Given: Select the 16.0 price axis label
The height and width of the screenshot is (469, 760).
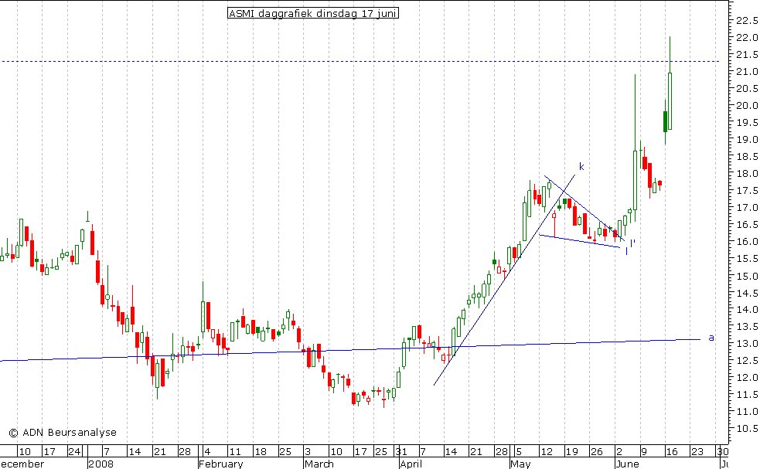Looking at the screenshot, I should pos(747,241).
